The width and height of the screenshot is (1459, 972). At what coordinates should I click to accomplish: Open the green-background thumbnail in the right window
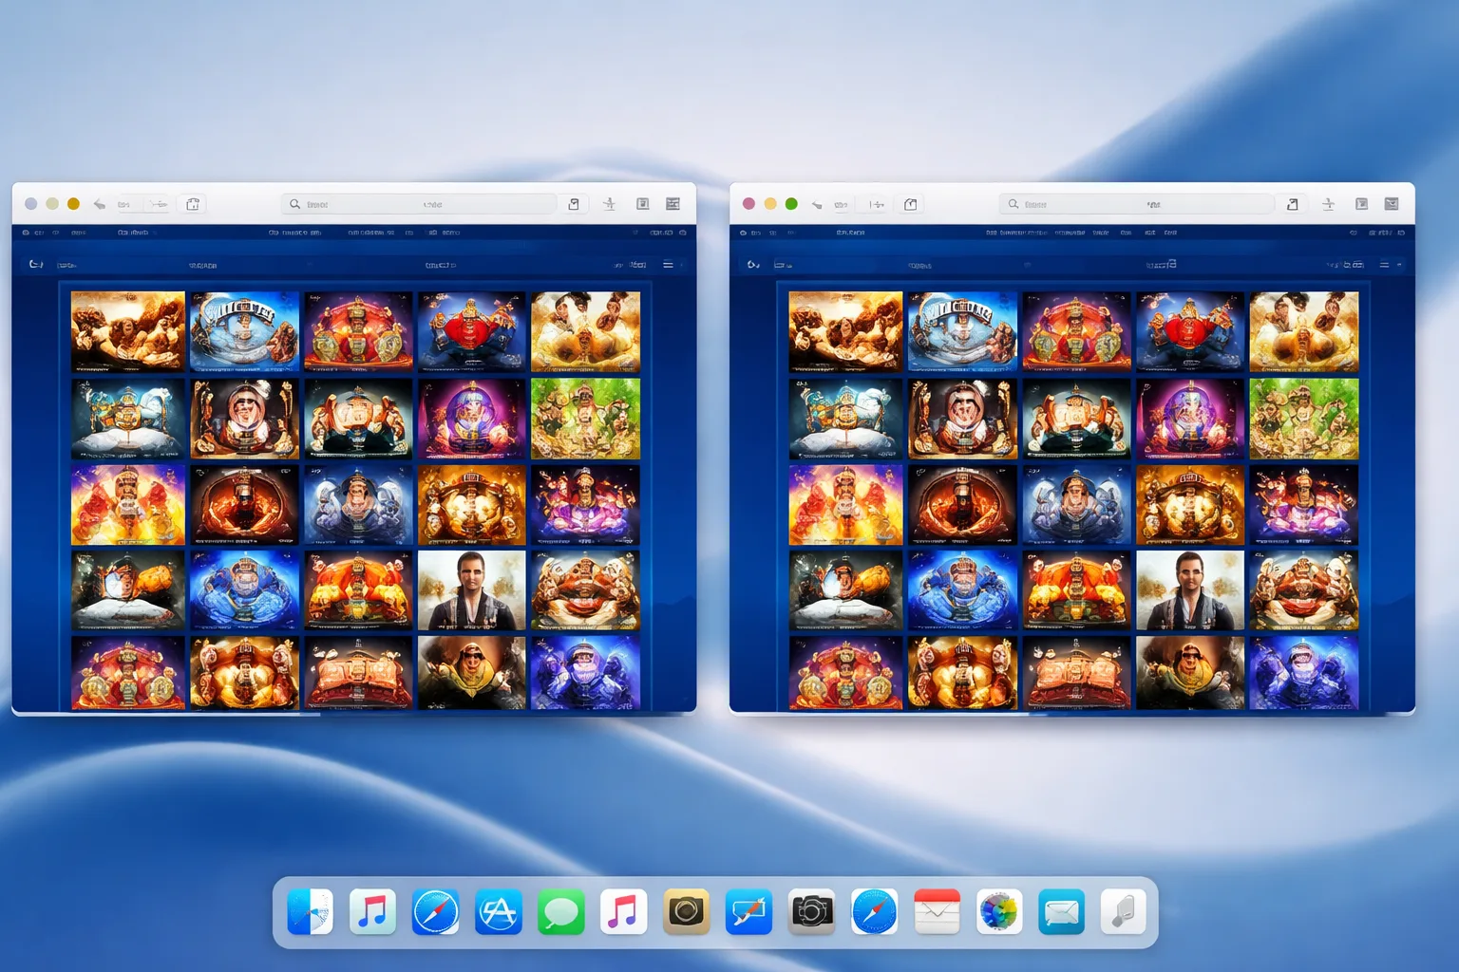[x=1304, y=419]
